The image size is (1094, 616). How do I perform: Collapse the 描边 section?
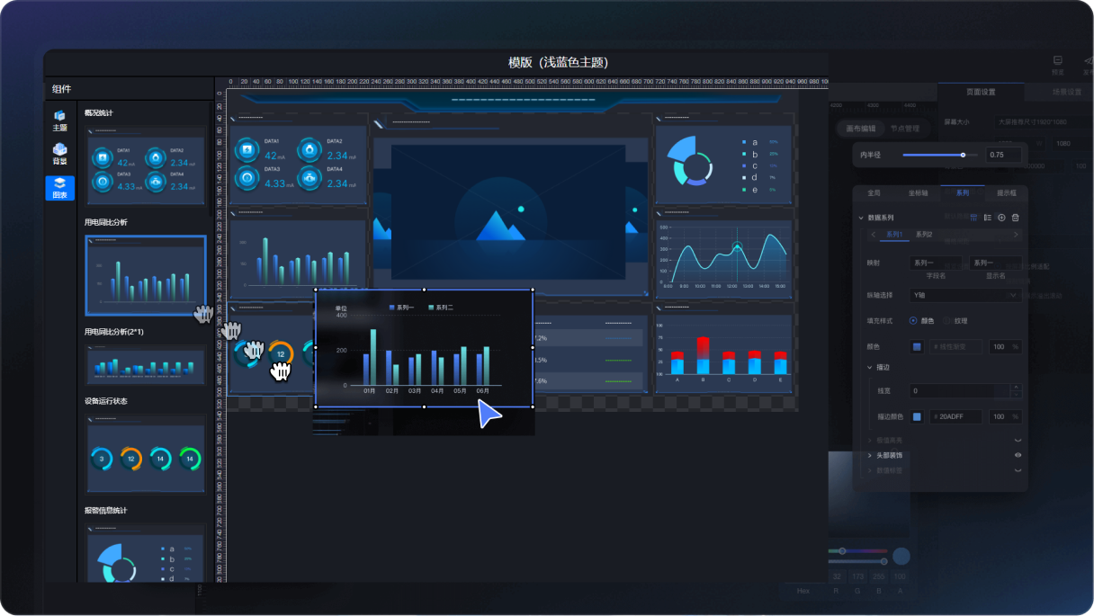point(870,367)
